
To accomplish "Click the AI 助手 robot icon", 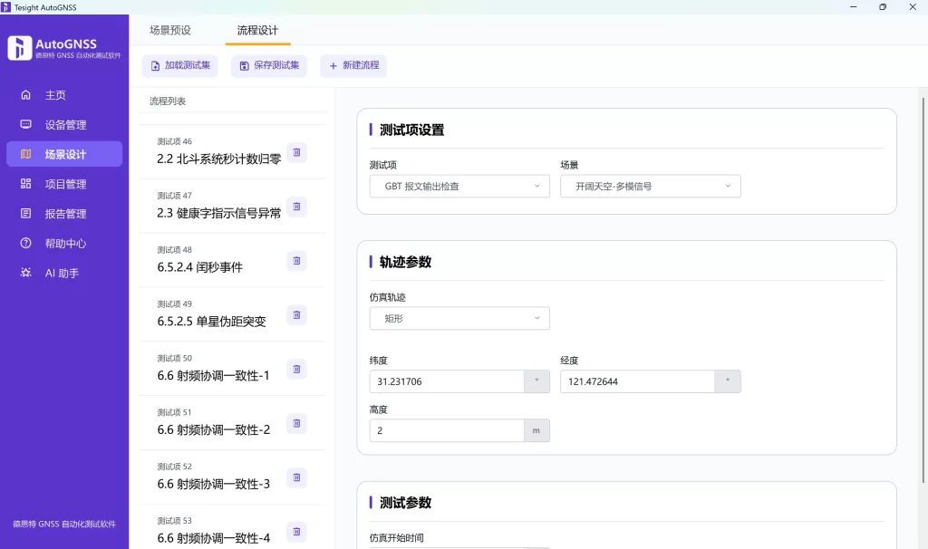I will (25, 272).
